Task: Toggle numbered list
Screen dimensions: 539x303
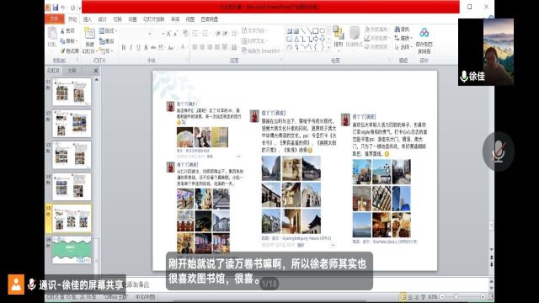Action: [205, 34]
